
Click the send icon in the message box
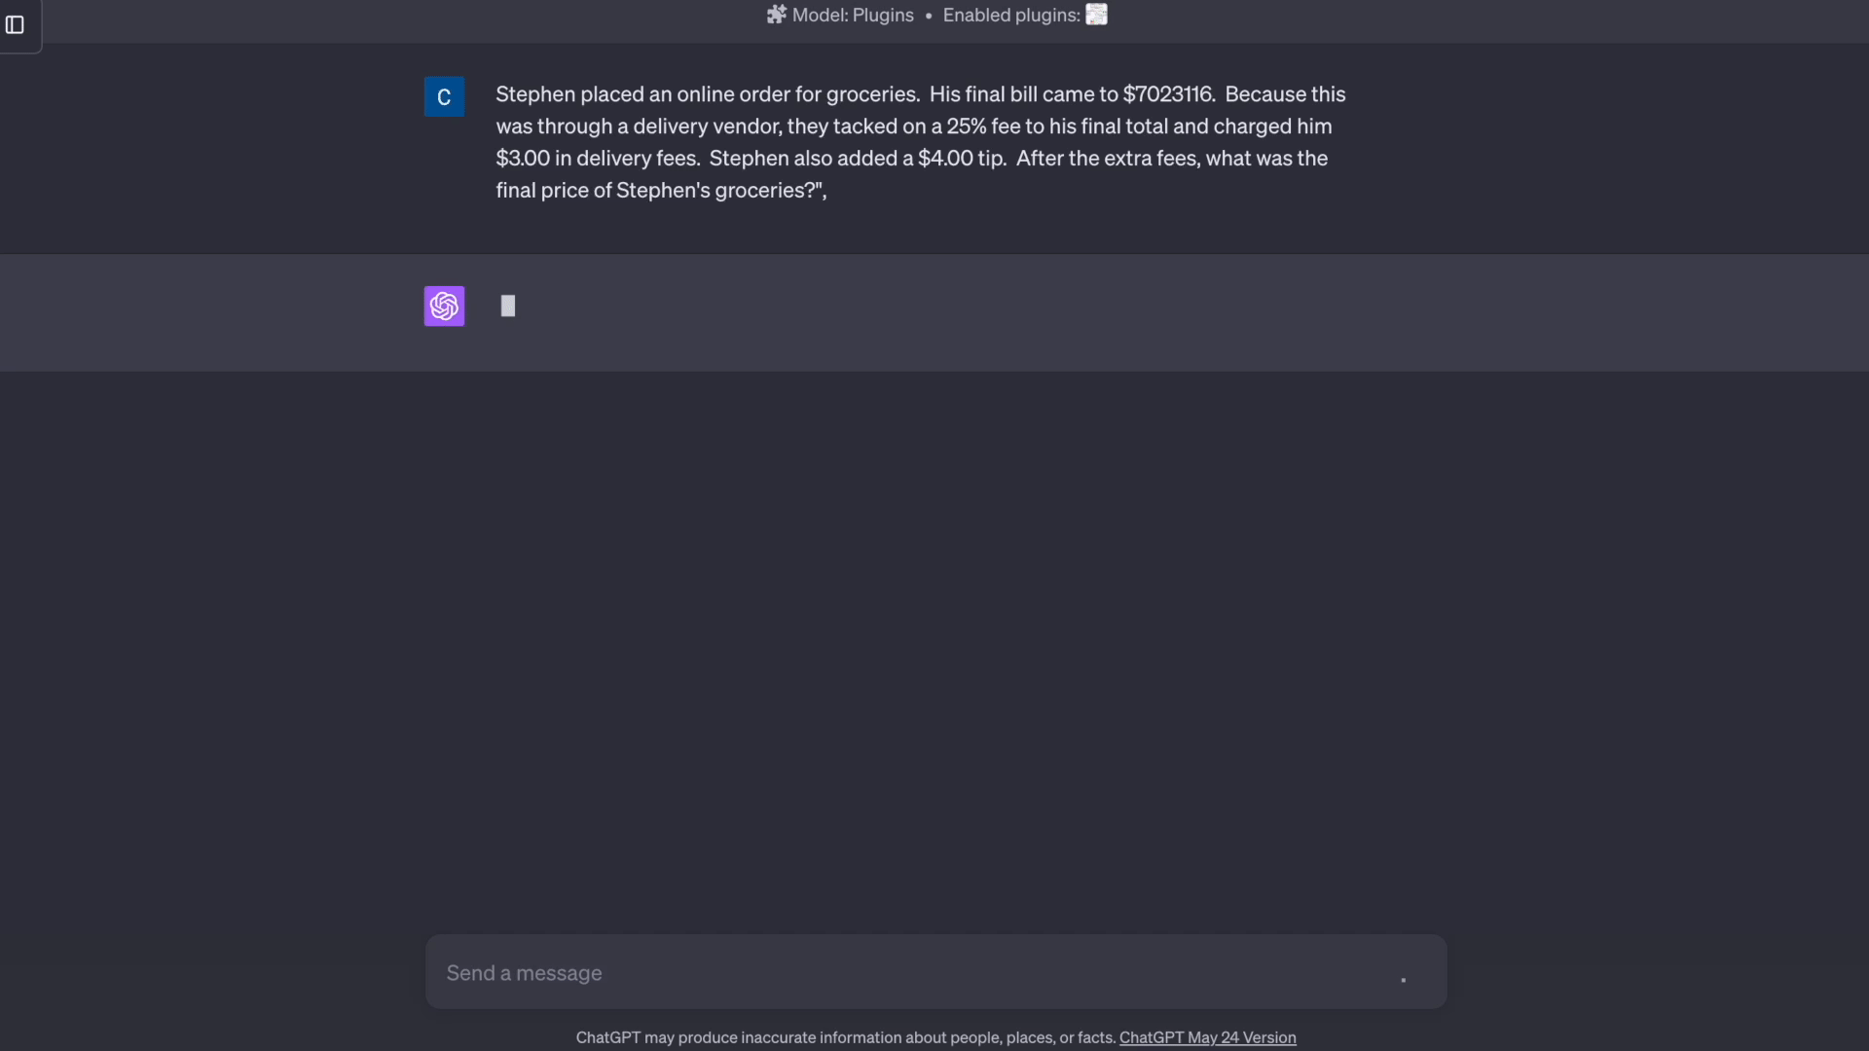1404,980
